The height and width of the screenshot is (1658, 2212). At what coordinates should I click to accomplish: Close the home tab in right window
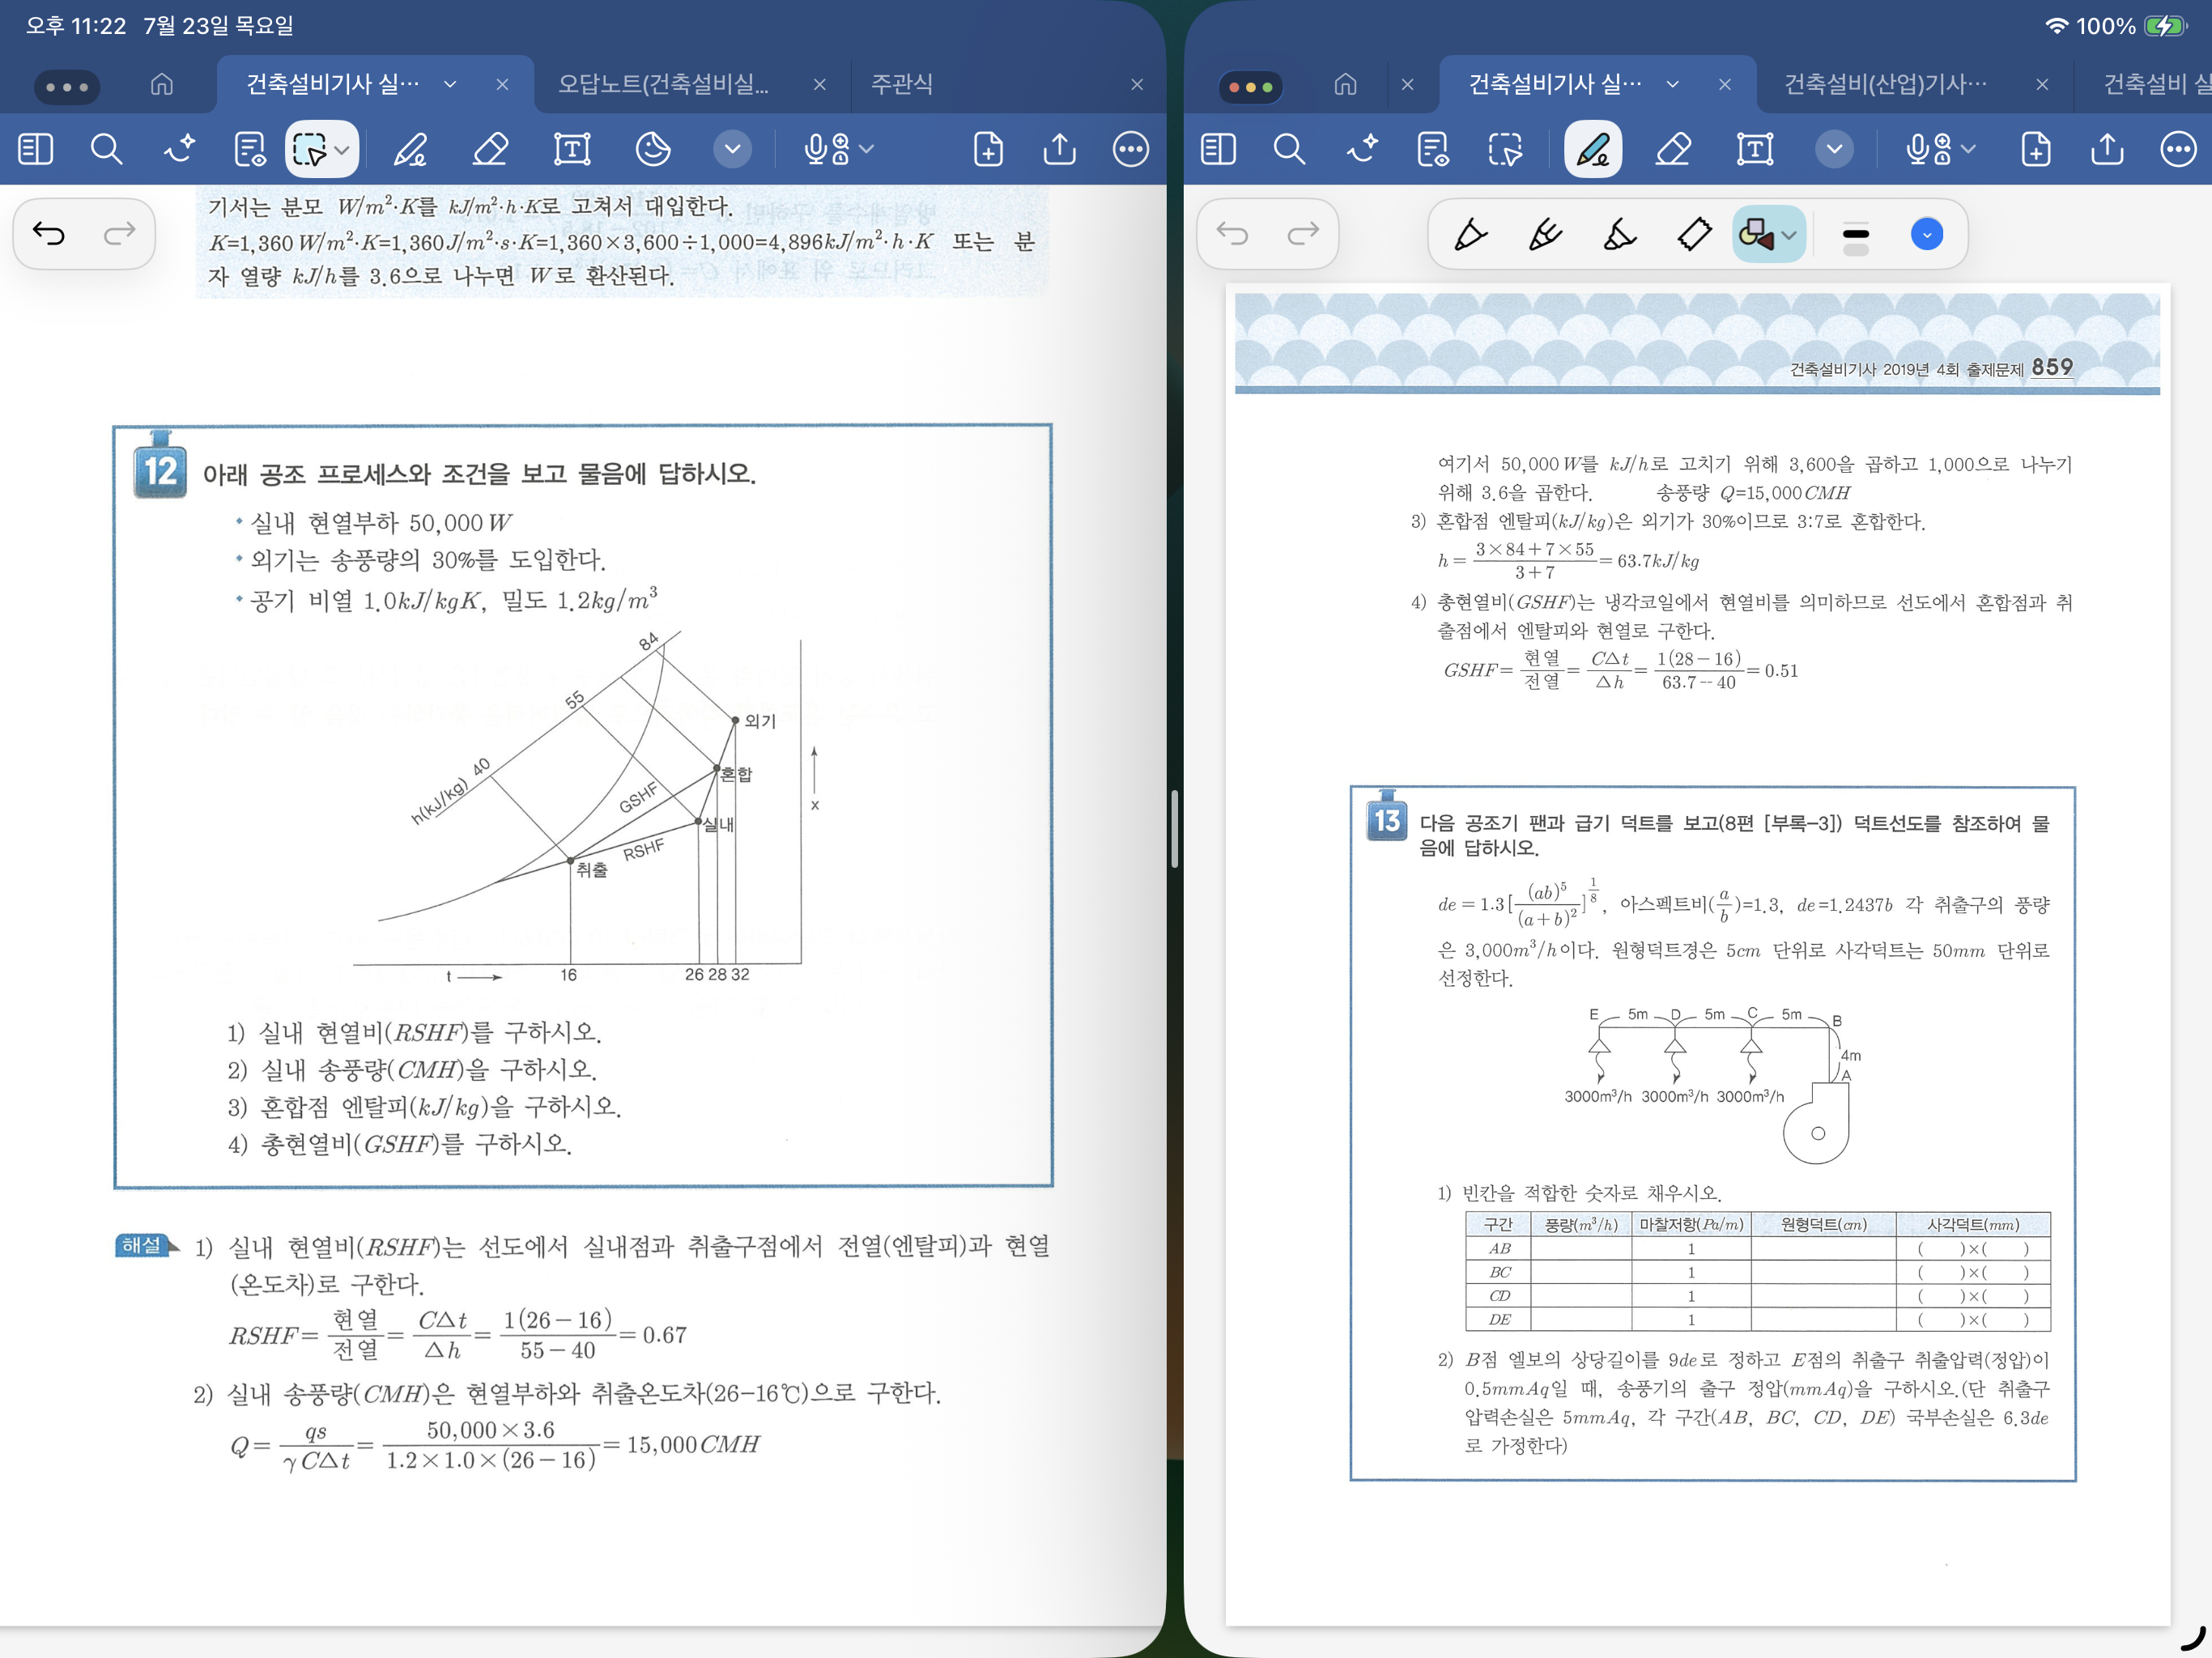click(x=1408, y=85)
